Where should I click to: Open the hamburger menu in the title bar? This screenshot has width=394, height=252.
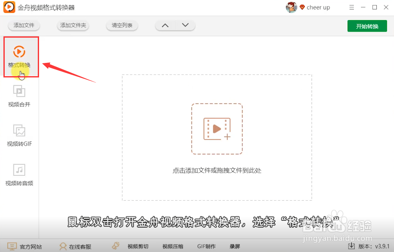pos(352,7)
